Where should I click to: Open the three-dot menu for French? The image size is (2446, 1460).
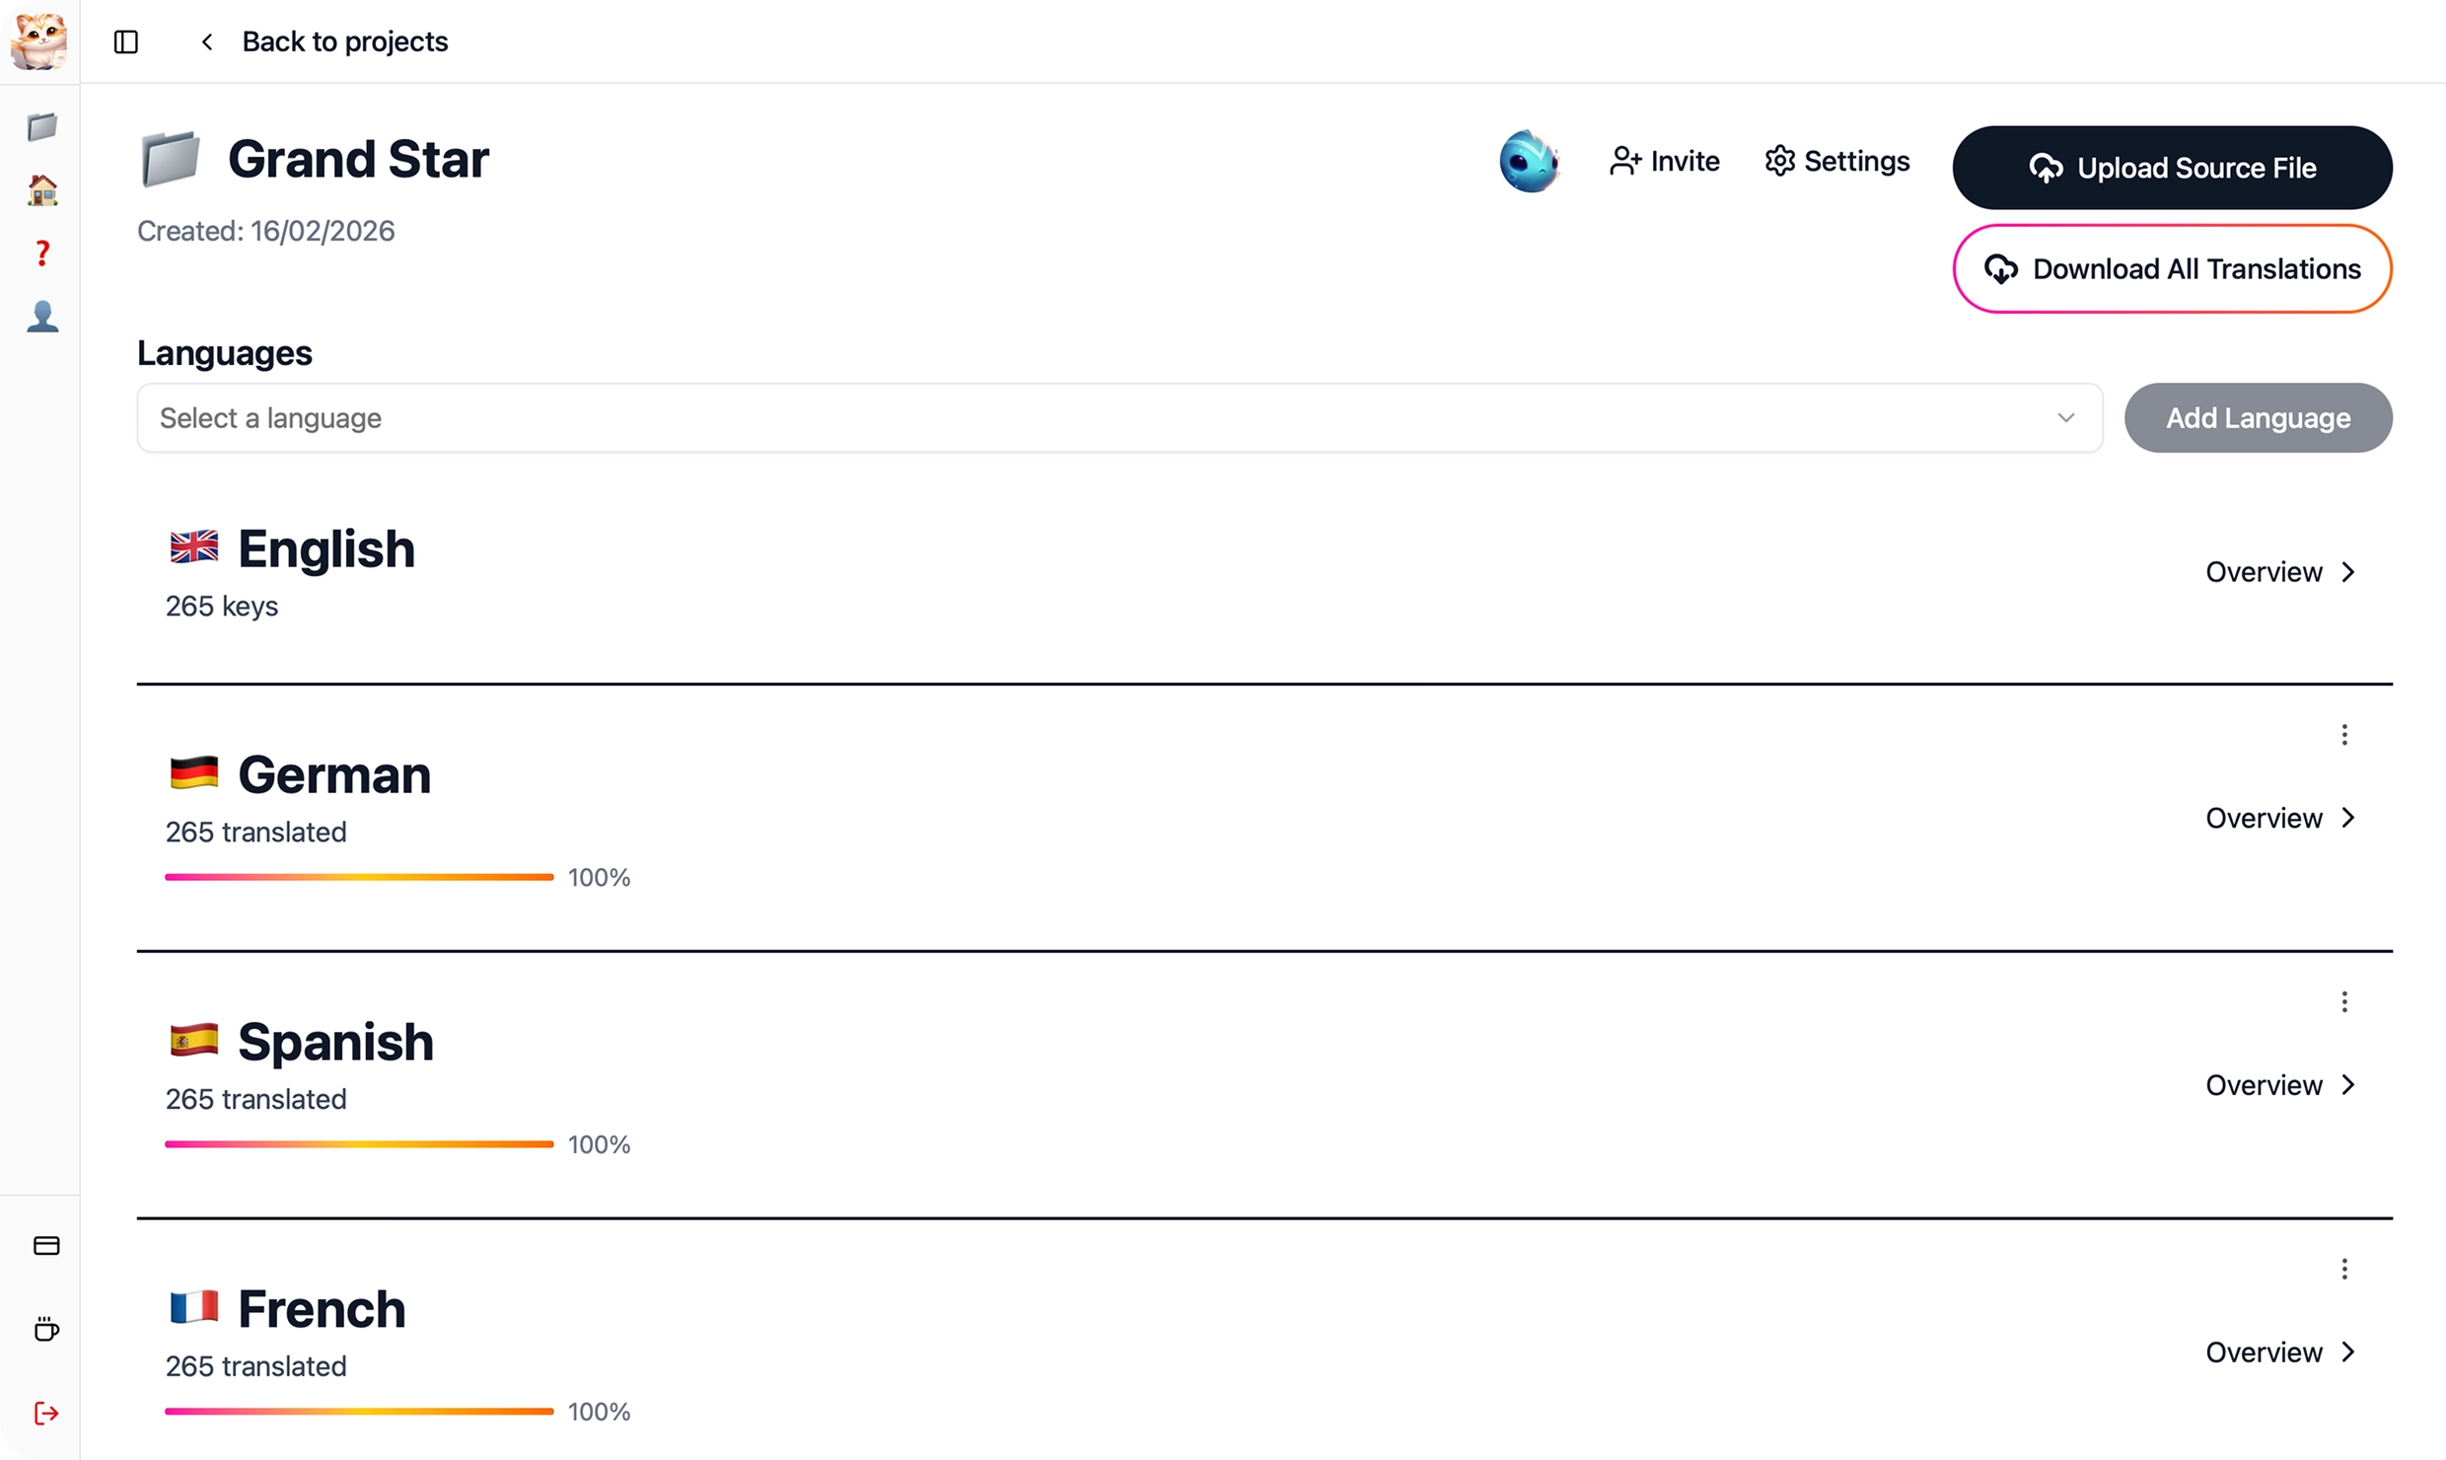click(2345, 1269)
